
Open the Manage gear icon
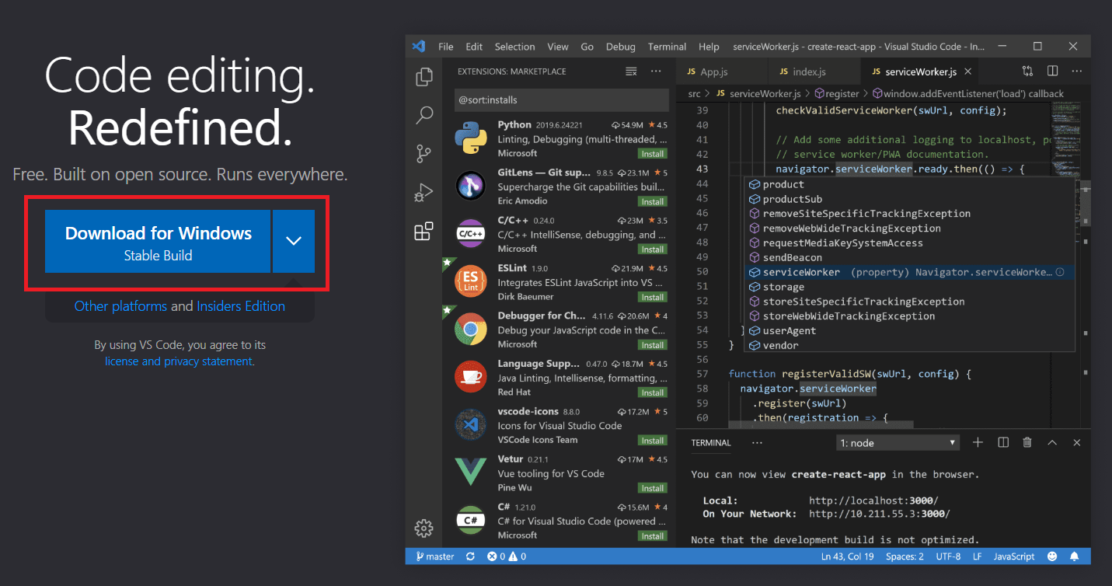tap(424, 528)
